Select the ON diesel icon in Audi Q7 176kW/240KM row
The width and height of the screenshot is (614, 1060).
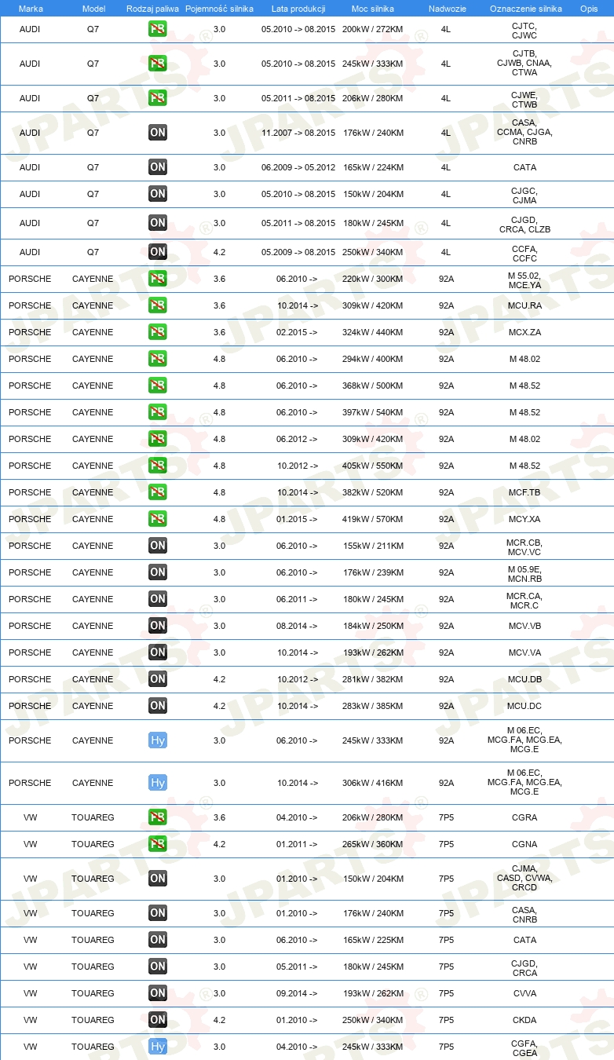pyautogui.click(x=158, y=133)
